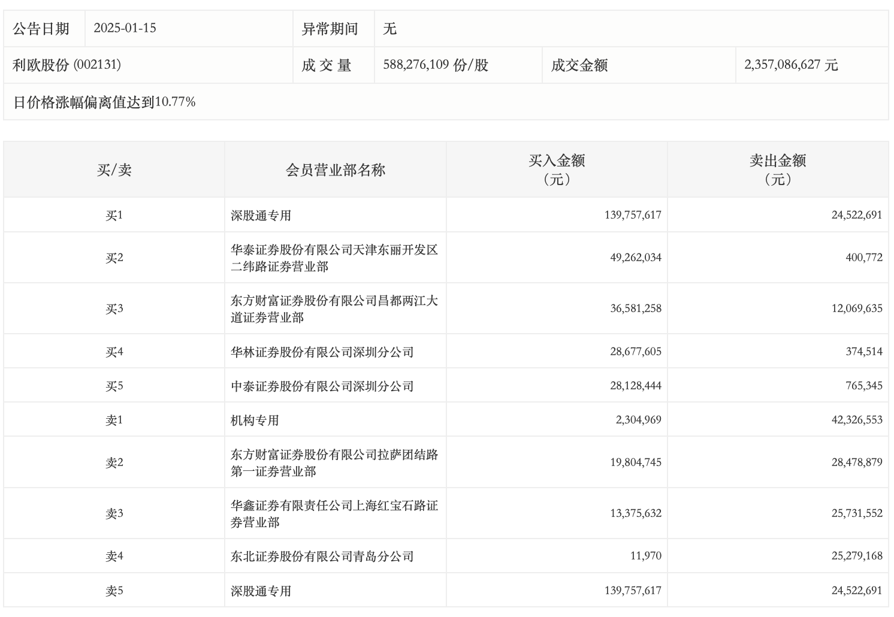Open 东方财富证券 拉萨团结路第一 branch entry
The image size is (894, 617).
pos(334,462)
